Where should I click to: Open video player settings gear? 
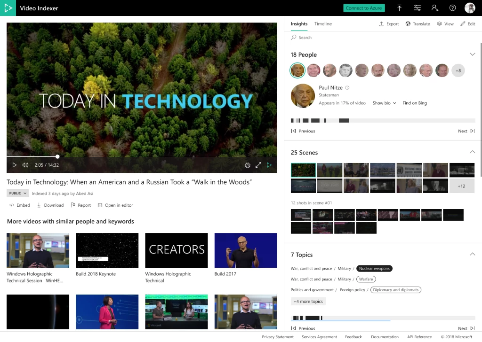tap(248, 165)
